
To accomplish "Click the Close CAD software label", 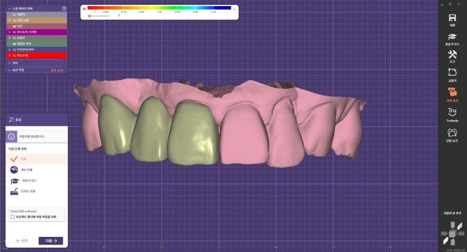I will coord(23,211).
